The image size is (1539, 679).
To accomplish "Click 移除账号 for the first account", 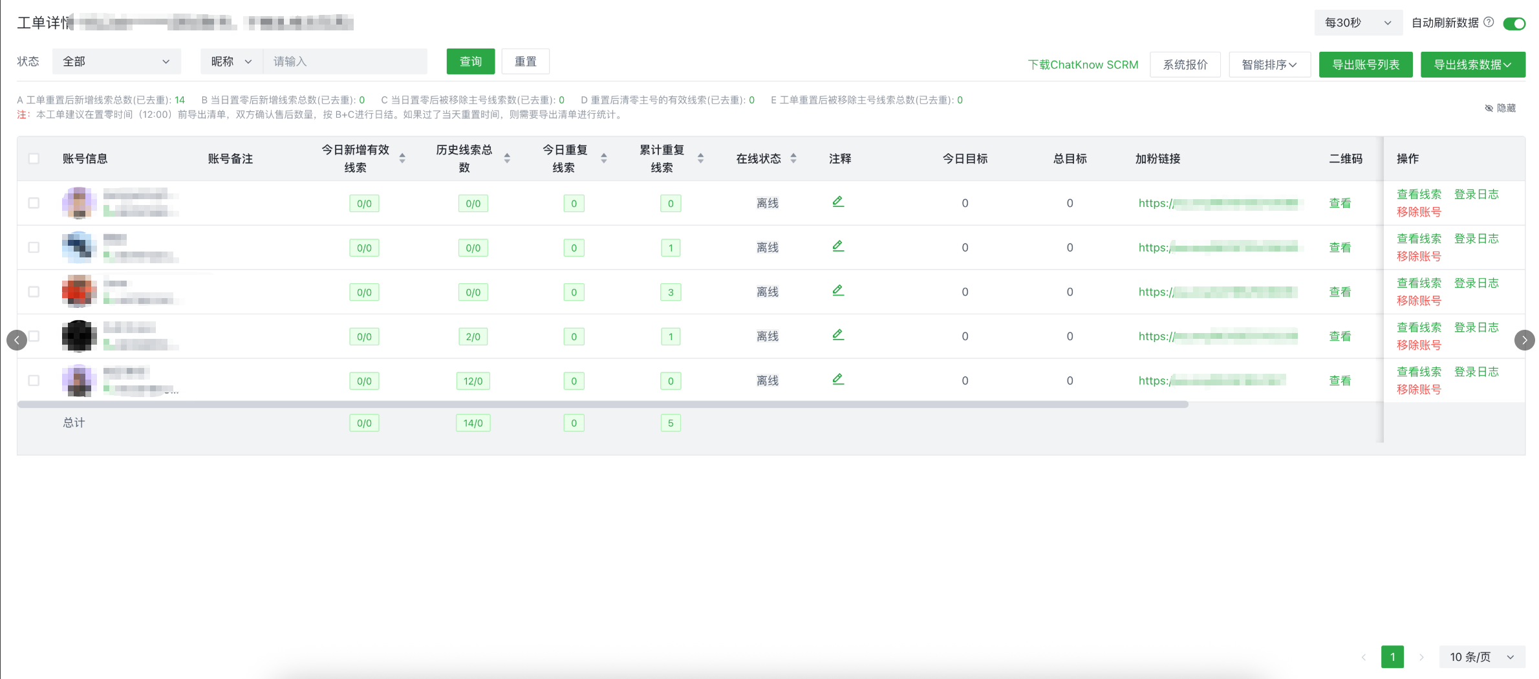I will (1419, 212).
